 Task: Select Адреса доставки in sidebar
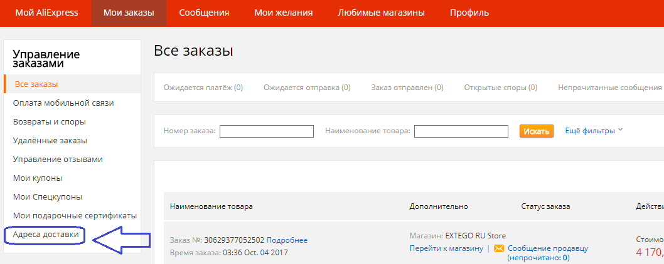(x=46, y=235)
